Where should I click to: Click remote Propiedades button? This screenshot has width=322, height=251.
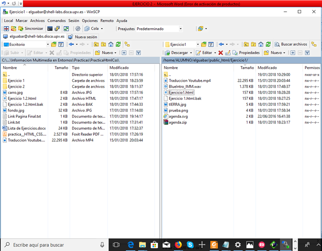tap(246, 53)
